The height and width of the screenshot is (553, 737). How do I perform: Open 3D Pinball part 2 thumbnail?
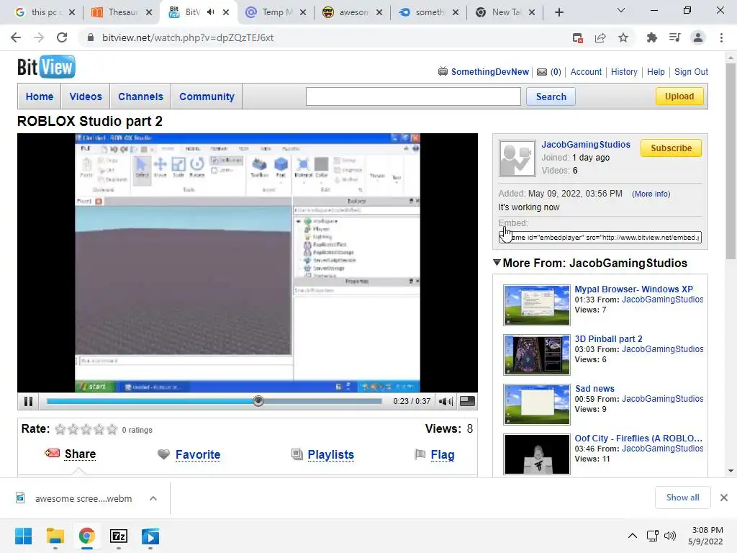pos(536,355)
